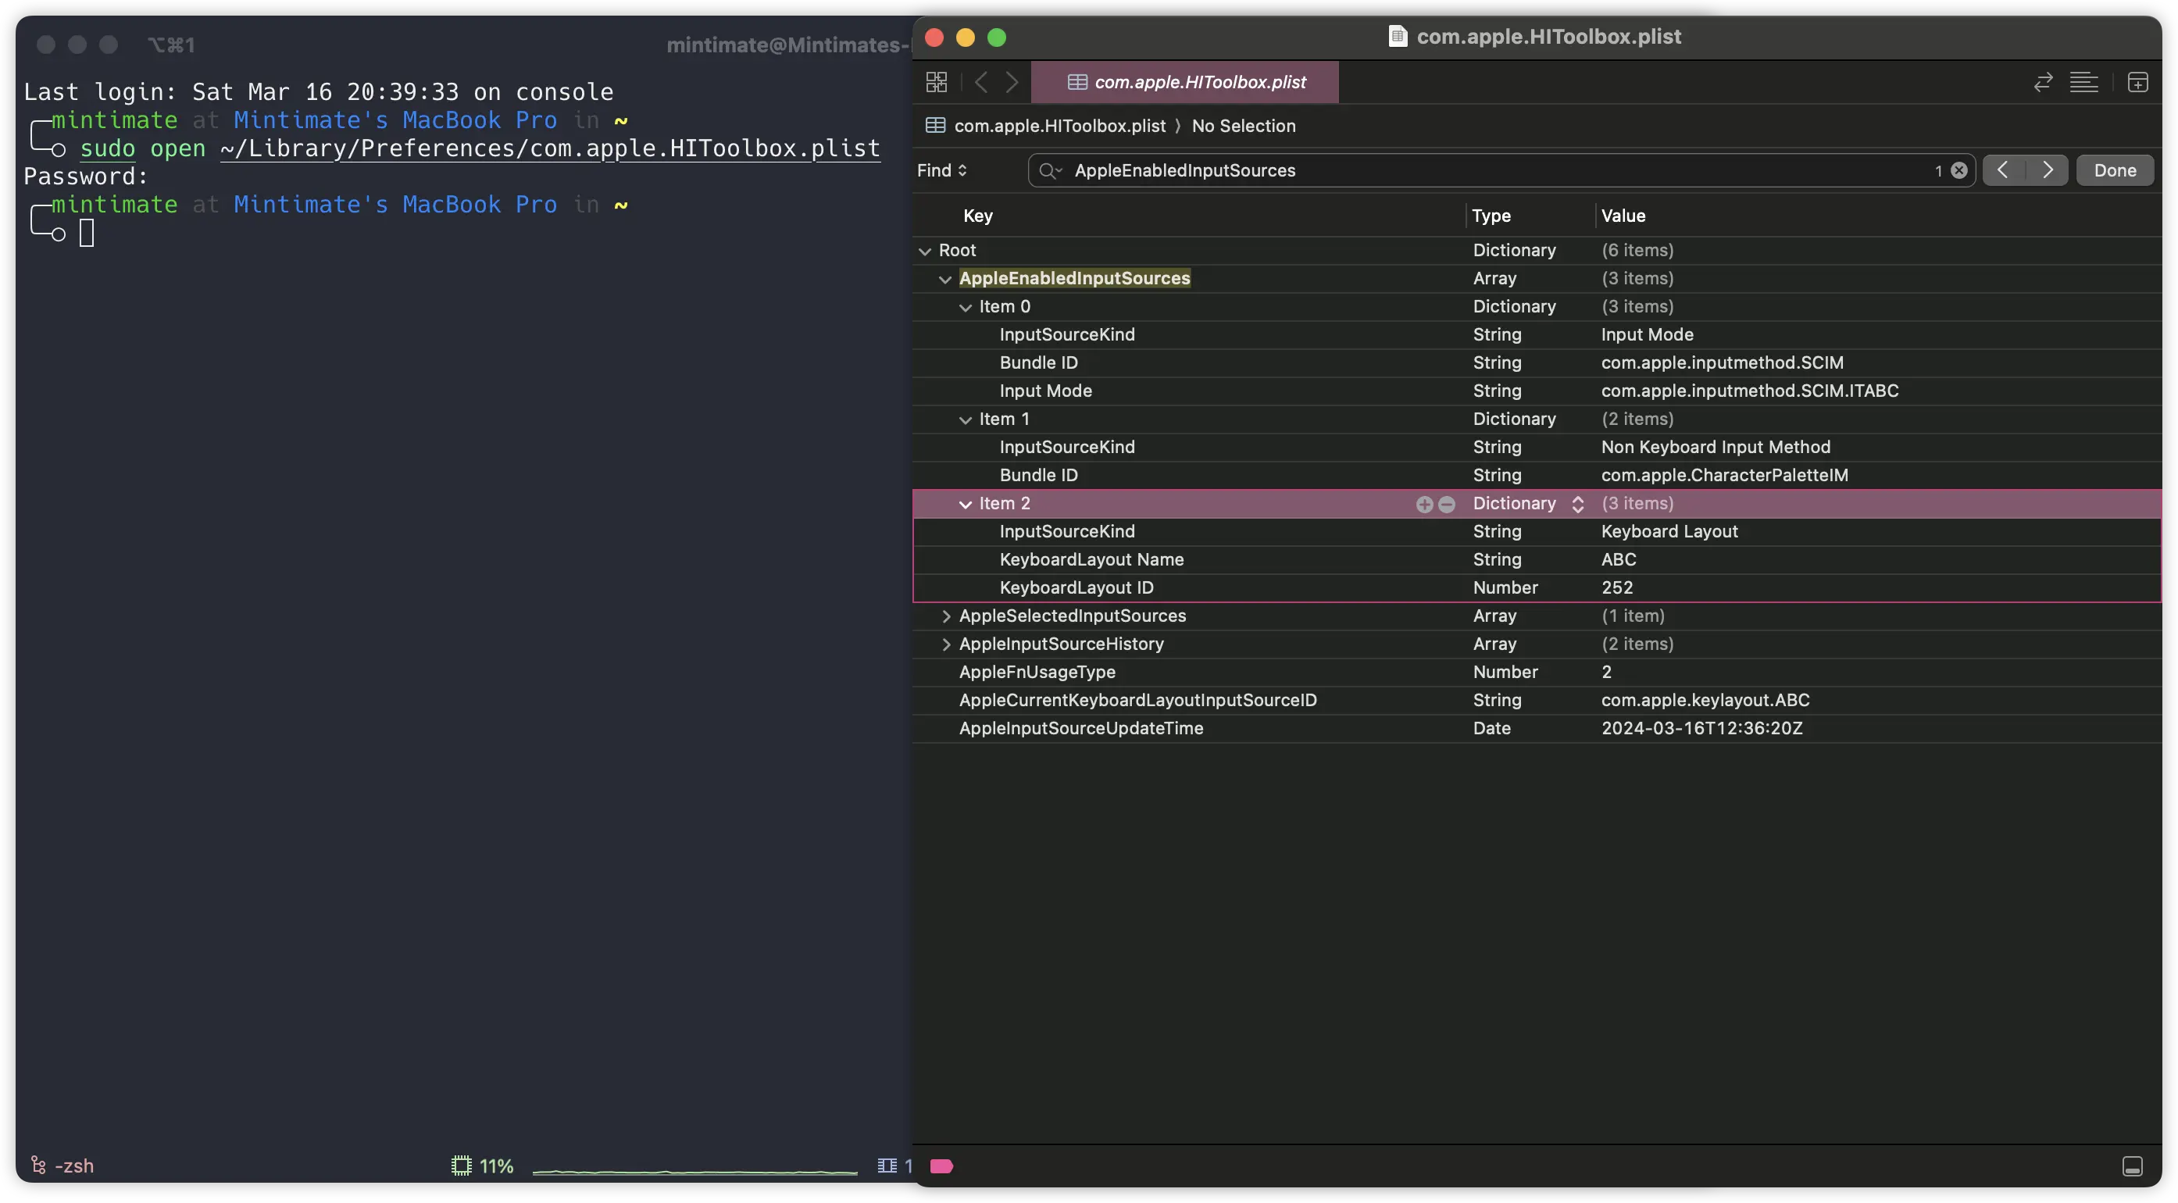Collapse the Root dictionary
2178x1203 pixels.
click(x=925, y=251)
